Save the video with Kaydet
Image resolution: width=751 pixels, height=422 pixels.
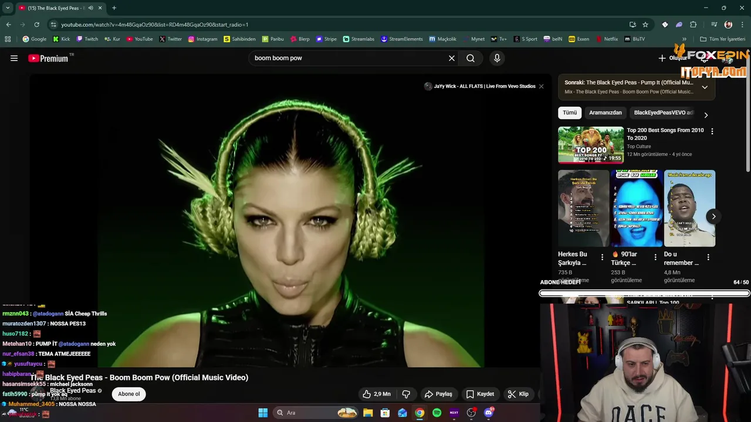[x=480, y=394]
